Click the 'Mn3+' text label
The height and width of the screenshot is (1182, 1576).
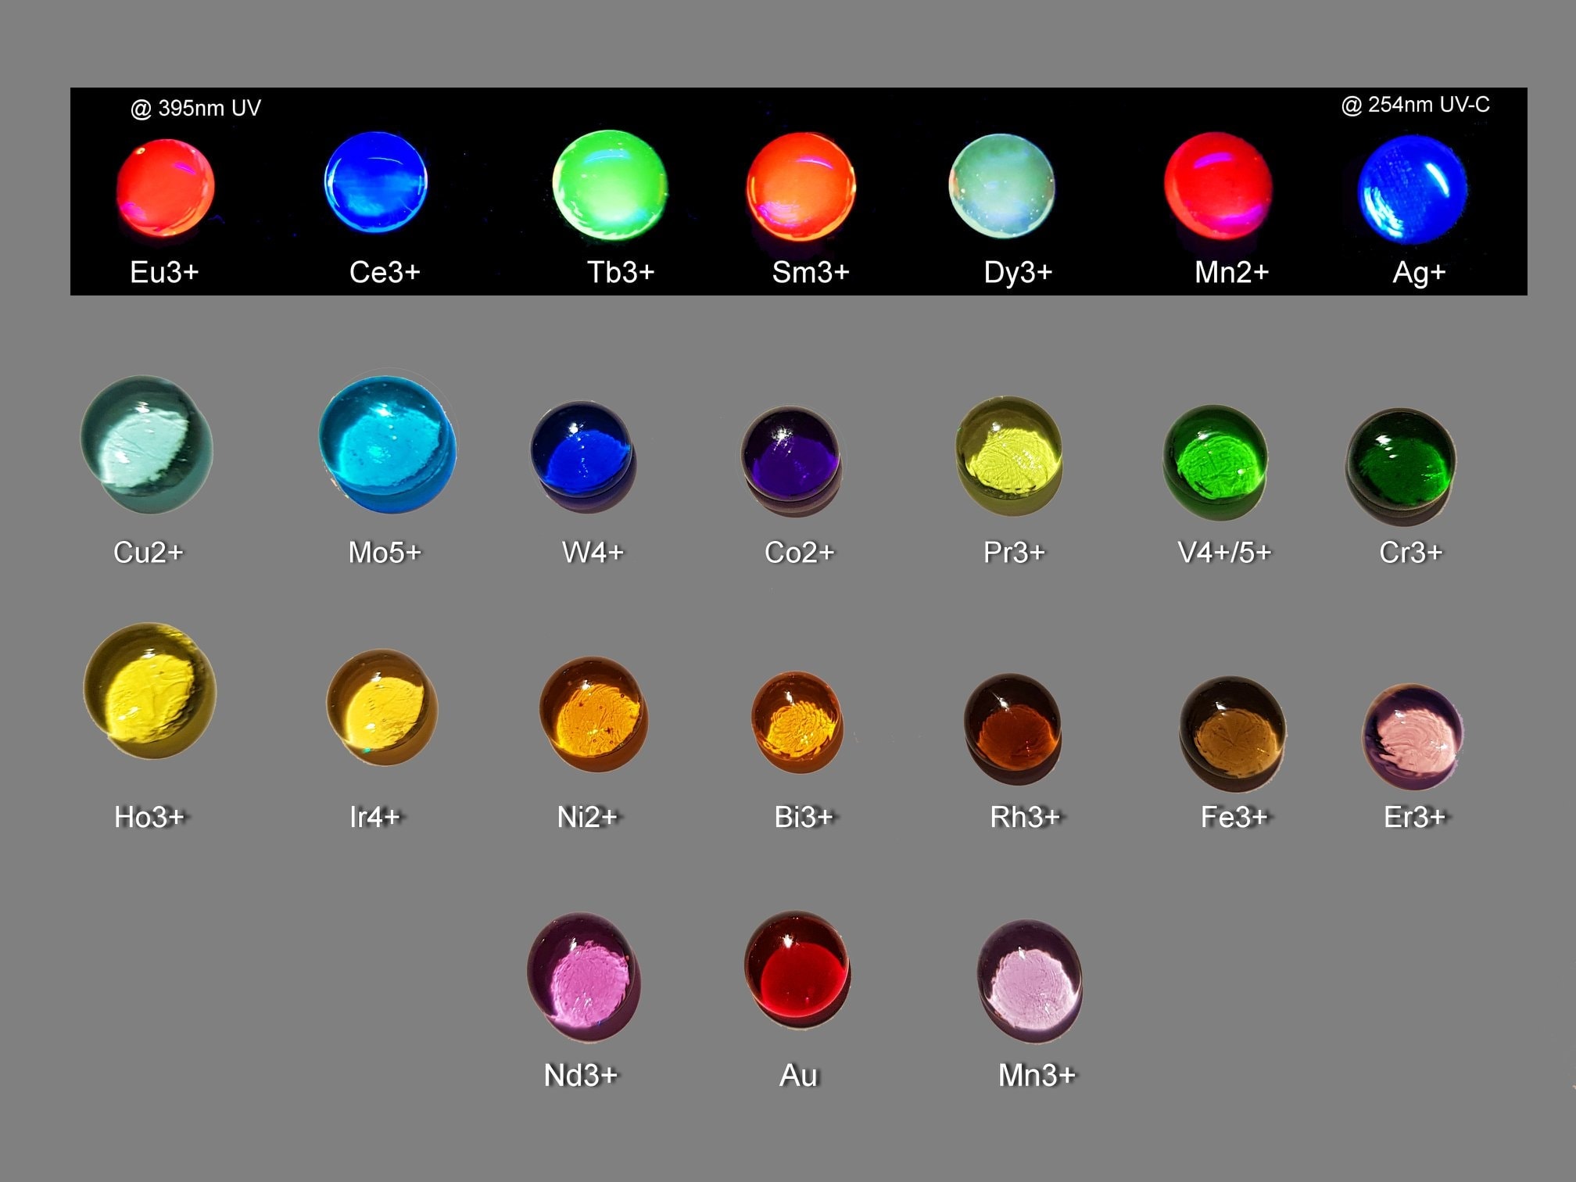click(x=1037, y=1076)
